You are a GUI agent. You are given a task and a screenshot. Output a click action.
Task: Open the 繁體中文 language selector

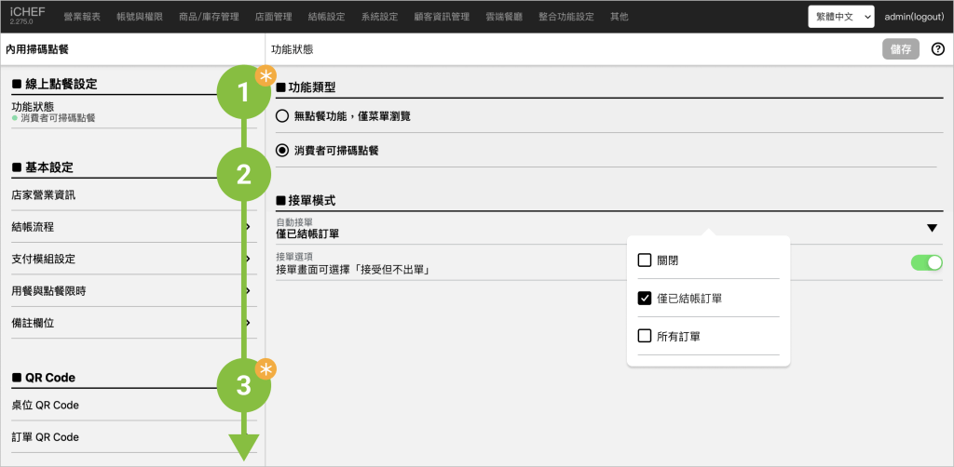840,17
